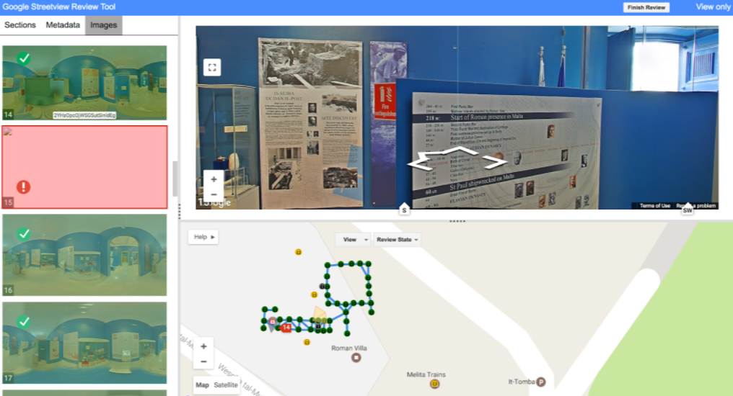The image size is (733, 396).
Task: Click the Finish Review button
Action: click(x=646, y=7)
